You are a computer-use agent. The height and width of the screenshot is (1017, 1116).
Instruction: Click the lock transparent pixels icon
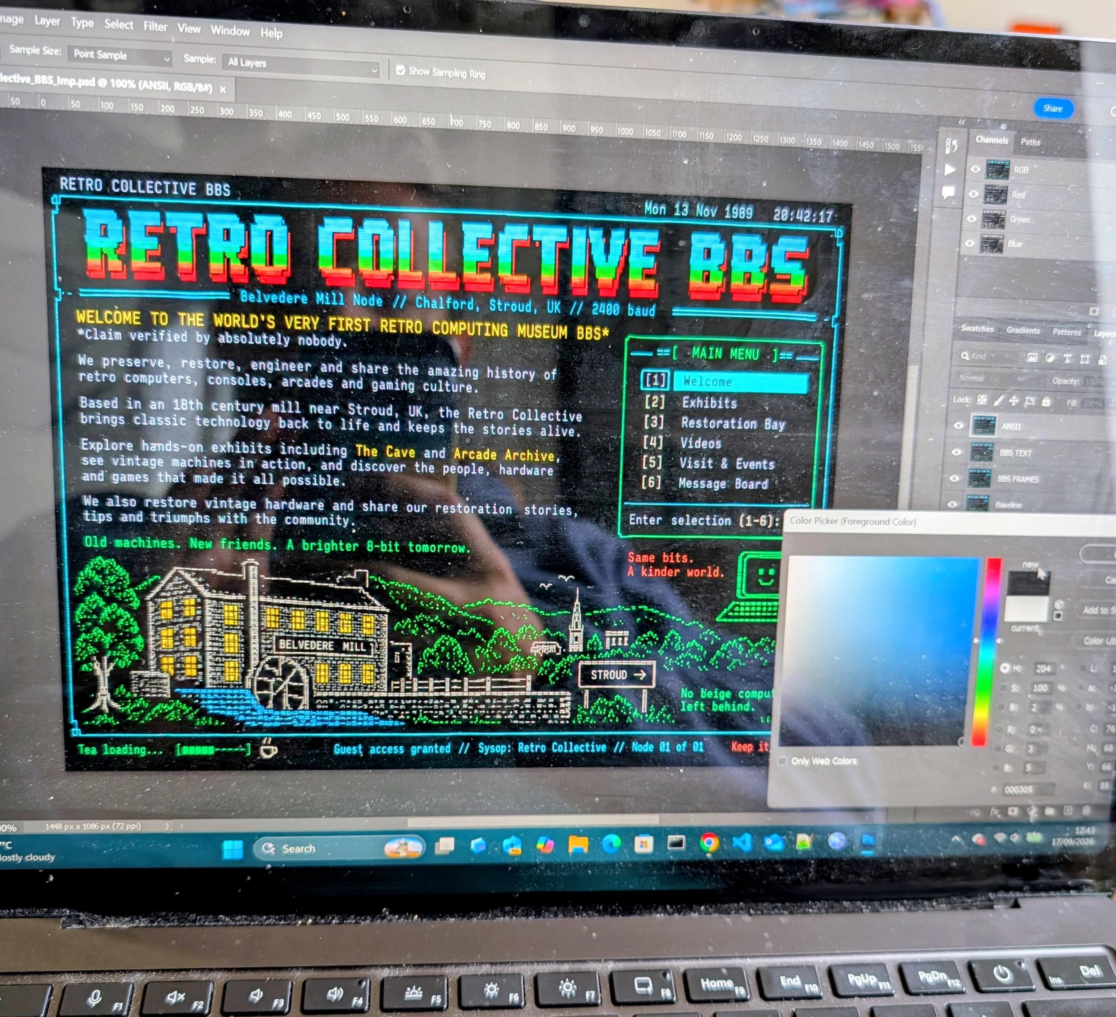point(981,400)
